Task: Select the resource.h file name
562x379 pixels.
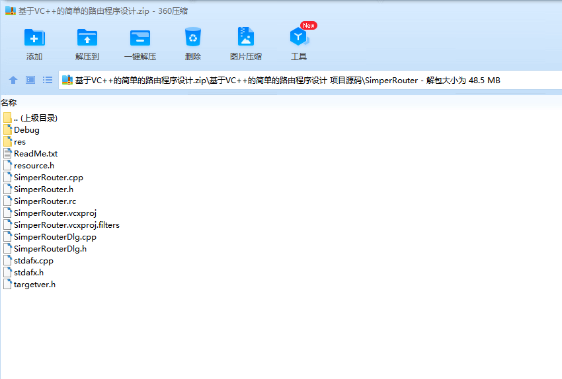Action: coord(34,165)
